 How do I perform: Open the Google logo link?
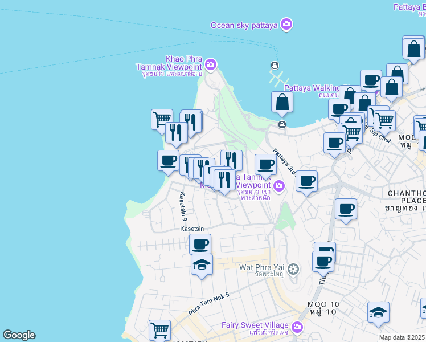pos(19,335)
